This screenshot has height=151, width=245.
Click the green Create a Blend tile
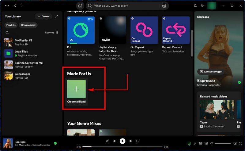coord(76,89)
